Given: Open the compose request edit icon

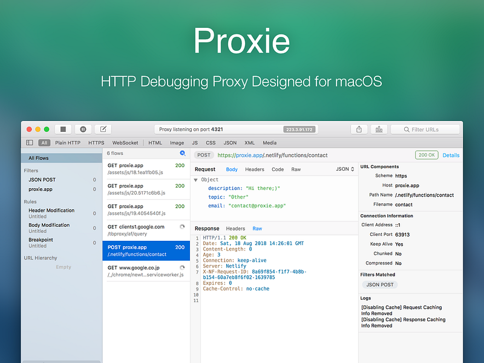Looking at the screenshot, I should coord(103,129).
